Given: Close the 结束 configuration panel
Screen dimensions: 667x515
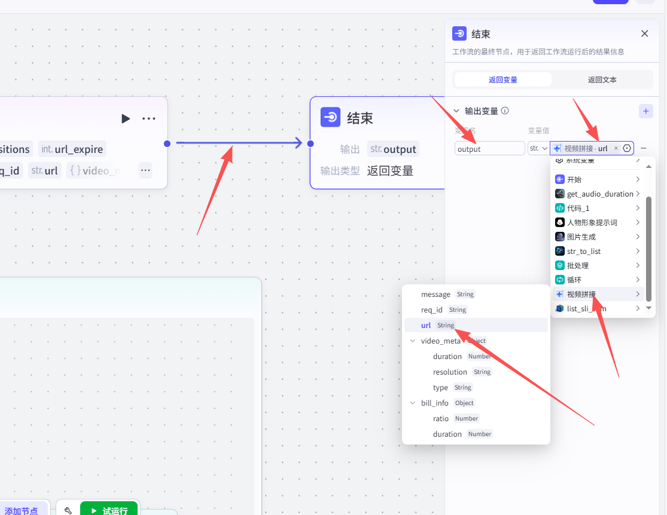Looking at the screenshot, I should click(x=644, y=33).
